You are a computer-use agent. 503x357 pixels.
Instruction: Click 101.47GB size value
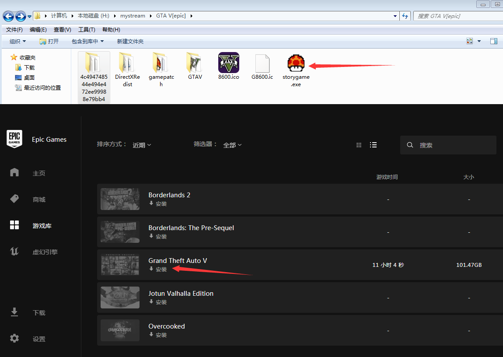(x=469, y=265)
